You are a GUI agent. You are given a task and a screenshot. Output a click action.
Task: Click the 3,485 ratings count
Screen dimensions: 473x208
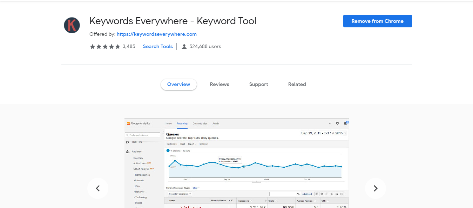129,46
